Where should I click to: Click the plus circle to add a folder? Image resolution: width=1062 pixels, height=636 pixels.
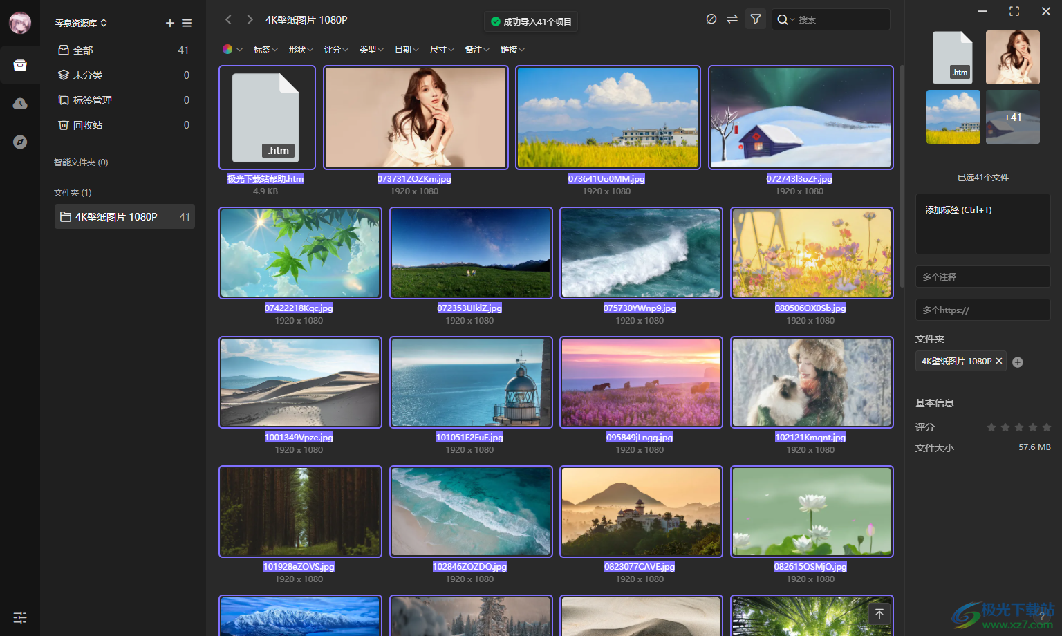coord(1018,362)
